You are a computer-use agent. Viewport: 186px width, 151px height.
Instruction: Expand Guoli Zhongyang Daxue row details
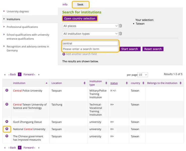[7, 122]
